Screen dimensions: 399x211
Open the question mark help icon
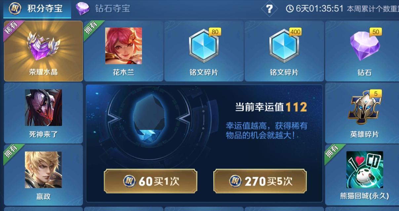pos(269,9)
